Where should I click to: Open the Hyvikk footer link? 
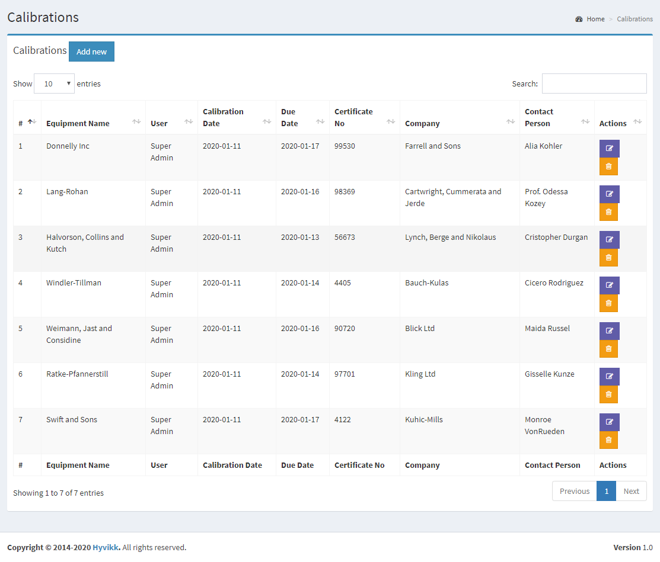(x=106, y=547)
